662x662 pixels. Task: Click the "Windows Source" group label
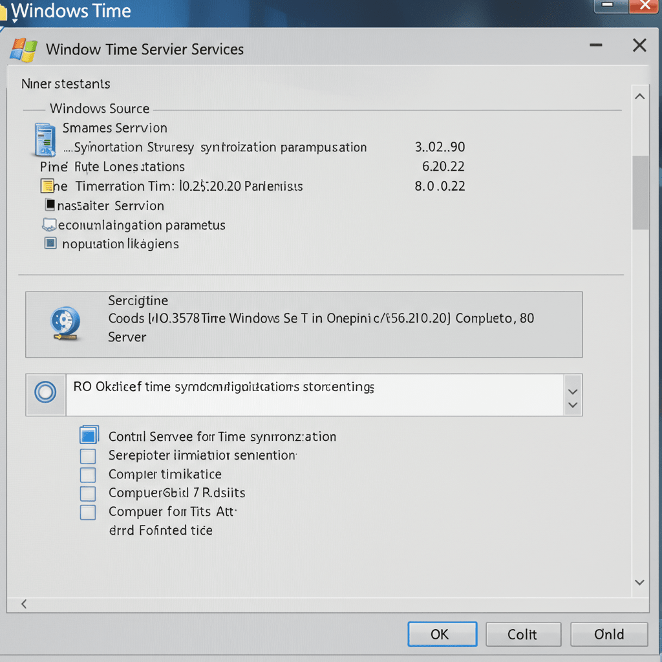[100, 109]
